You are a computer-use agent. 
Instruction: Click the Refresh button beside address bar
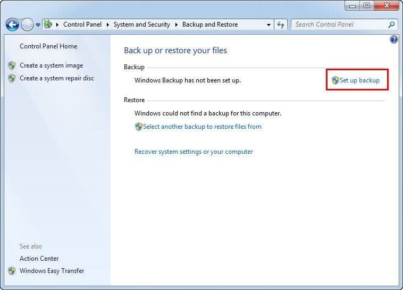pos(281,24)
